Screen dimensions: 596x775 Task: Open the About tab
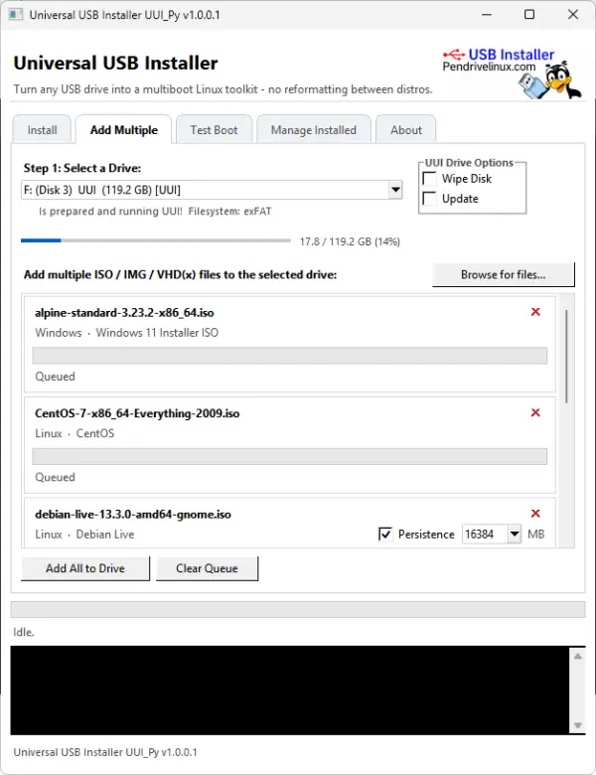406,130
